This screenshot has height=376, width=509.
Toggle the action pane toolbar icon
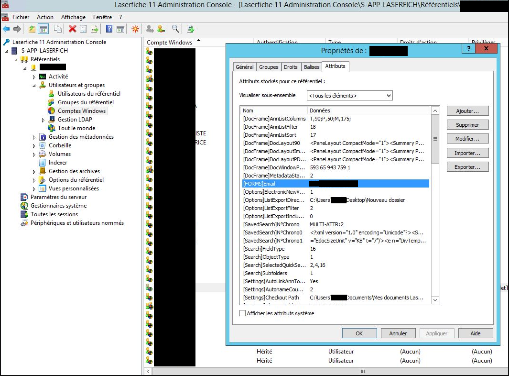120,29
